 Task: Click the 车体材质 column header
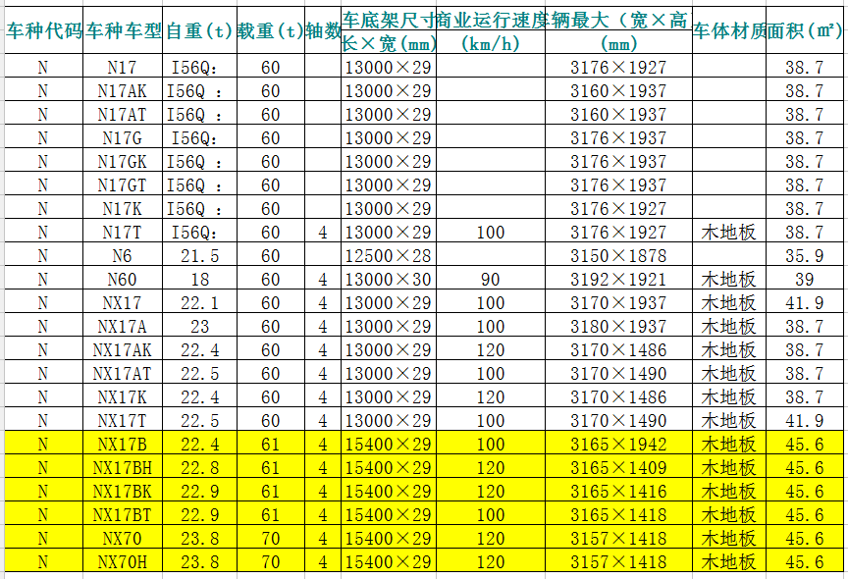[x=728, y=30]
